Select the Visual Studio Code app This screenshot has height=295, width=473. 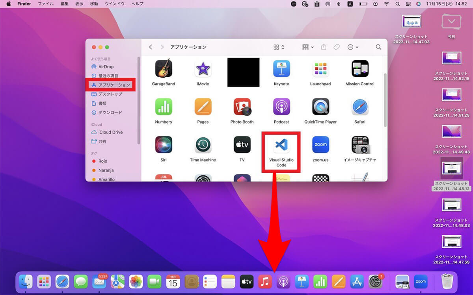point(281,145)
